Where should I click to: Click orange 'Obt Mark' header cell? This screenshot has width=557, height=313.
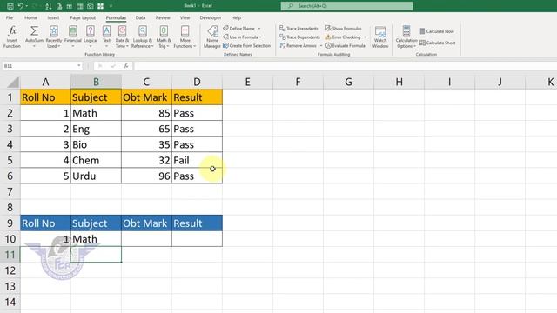[x=146, y=97]
